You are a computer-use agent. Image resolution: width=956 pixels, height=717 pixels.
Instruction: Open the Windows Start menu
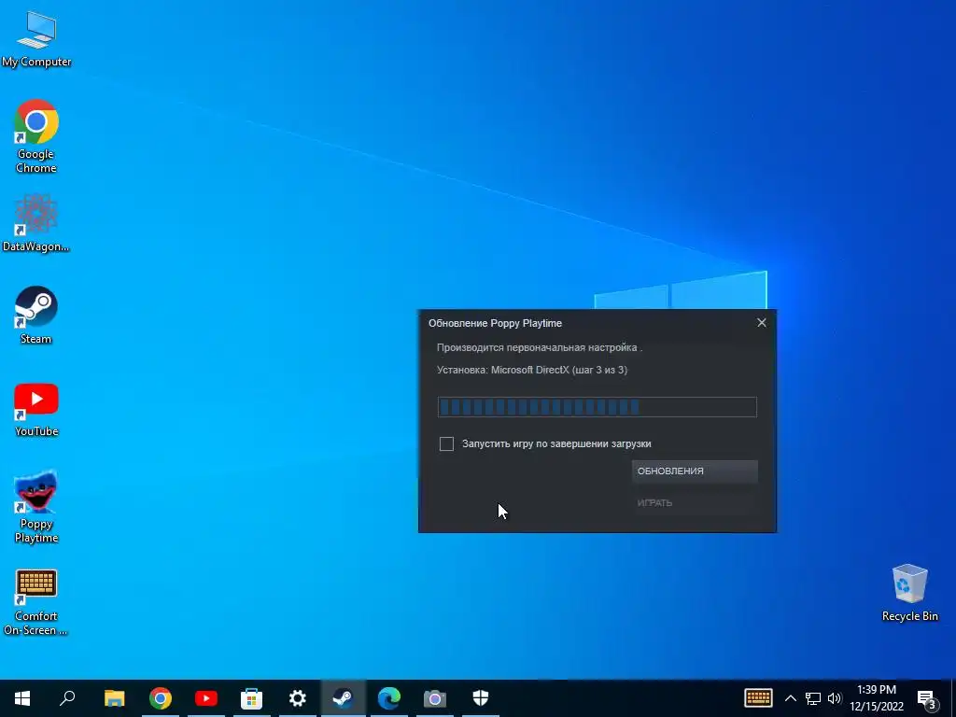pyautogui.click(x=22, y=698)
